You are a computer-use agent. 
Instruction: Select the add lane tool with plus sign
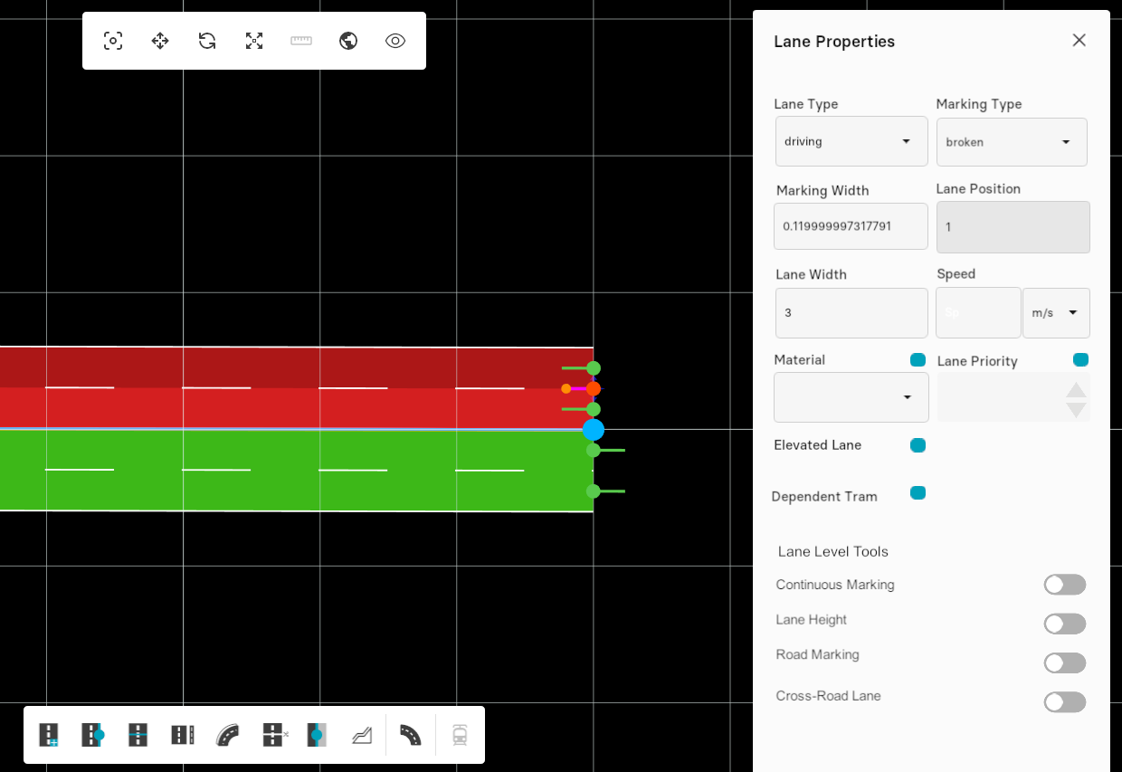[x=49, y=735]
